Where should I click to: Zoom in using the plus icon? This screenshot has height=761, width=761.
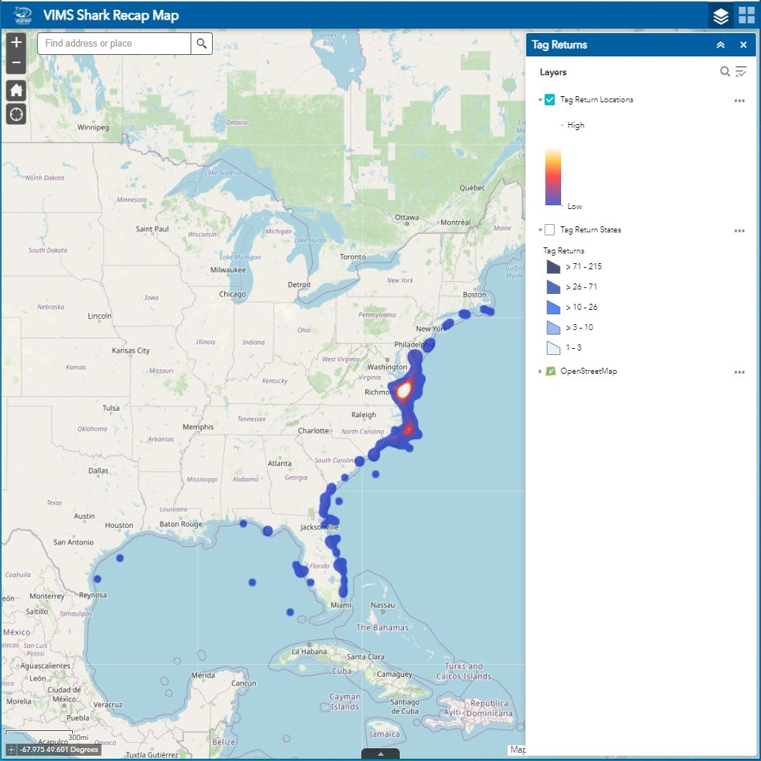click(16, 43)
